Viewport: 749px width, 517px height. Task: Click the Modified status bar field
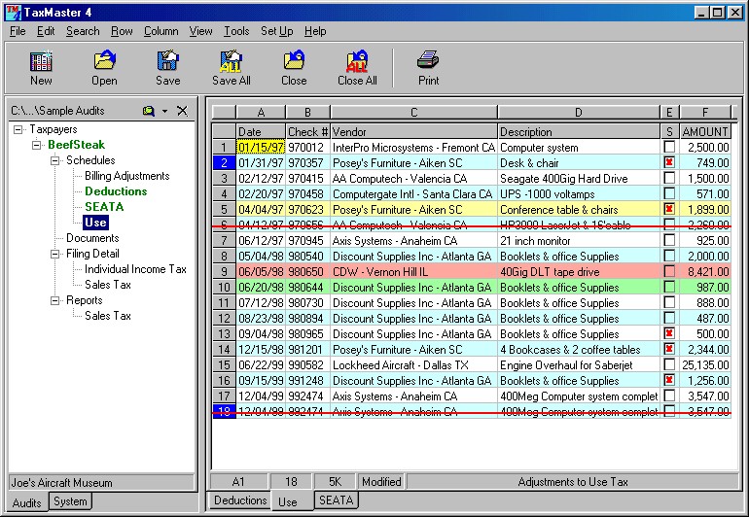coord(381,482)
